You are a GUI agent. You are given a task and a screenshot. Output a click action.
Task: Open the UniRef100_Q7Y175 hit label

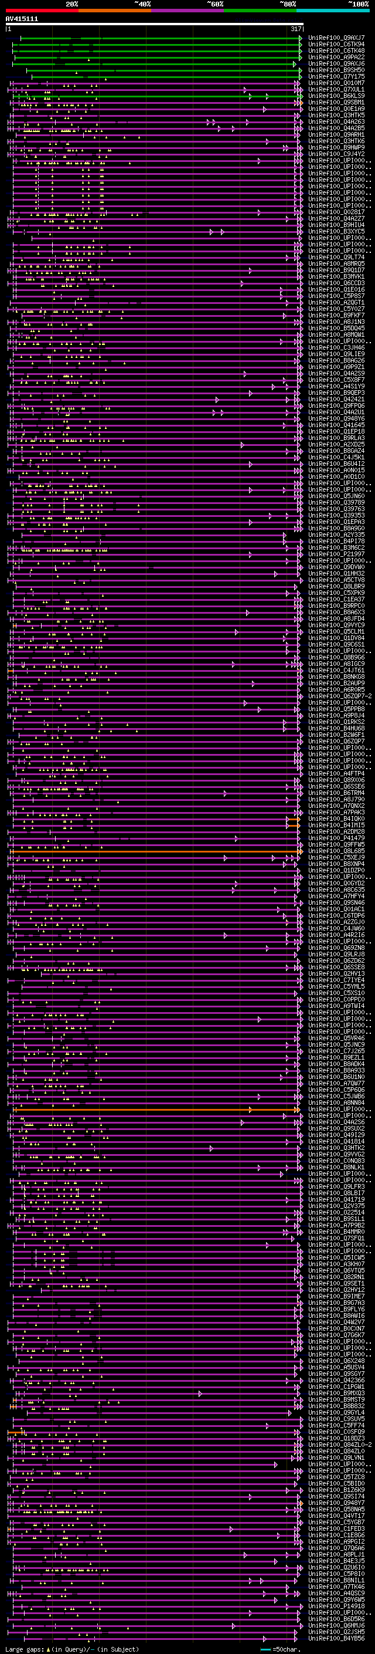coord(336,76)
